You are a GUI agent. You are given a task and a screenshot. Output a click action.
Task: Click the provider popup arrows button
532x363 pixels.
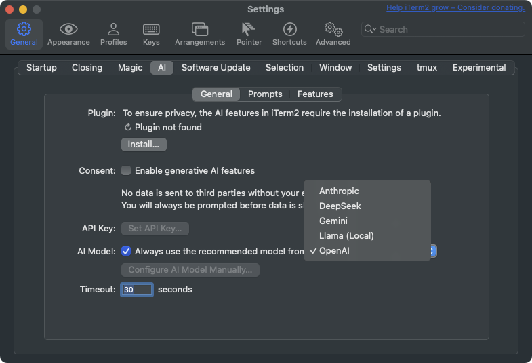click(433, 251)
